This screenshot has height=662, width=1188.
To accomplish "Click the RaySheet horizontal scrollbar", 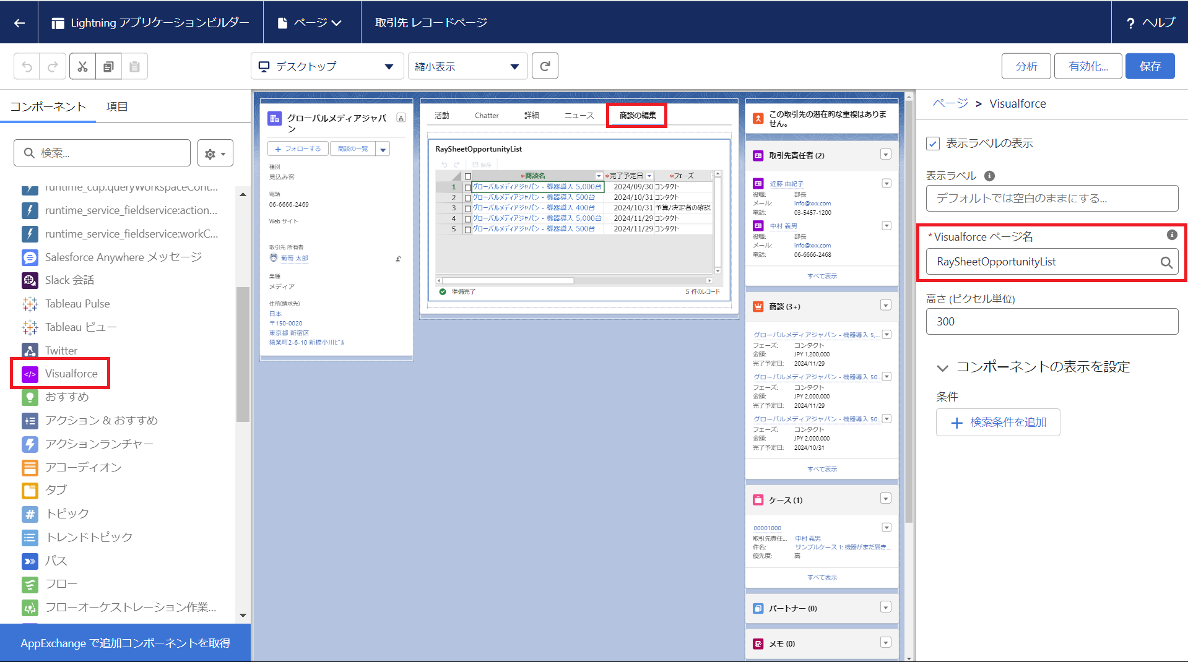I will [508, 281].
